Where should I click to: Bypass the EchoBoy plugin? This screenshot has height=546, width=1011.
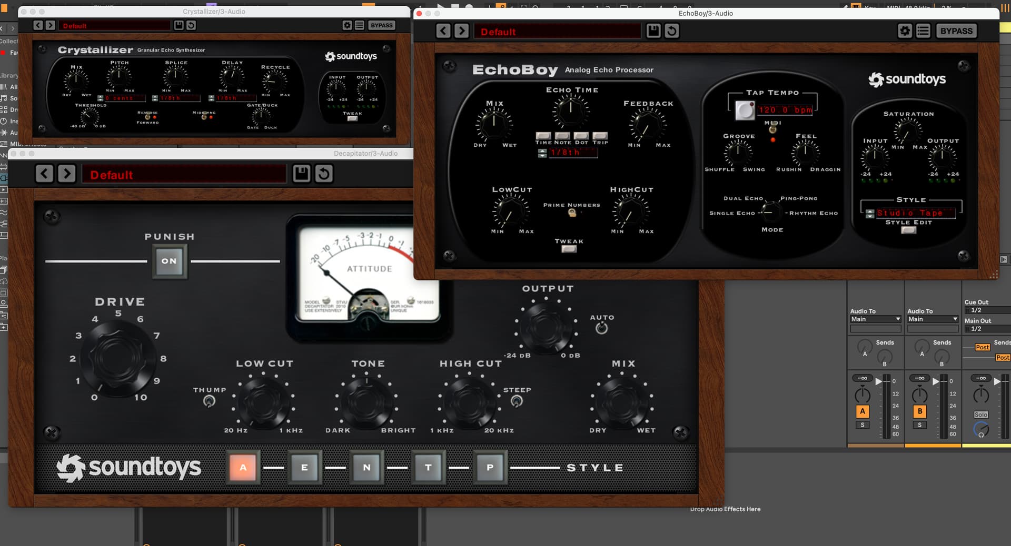956,31
